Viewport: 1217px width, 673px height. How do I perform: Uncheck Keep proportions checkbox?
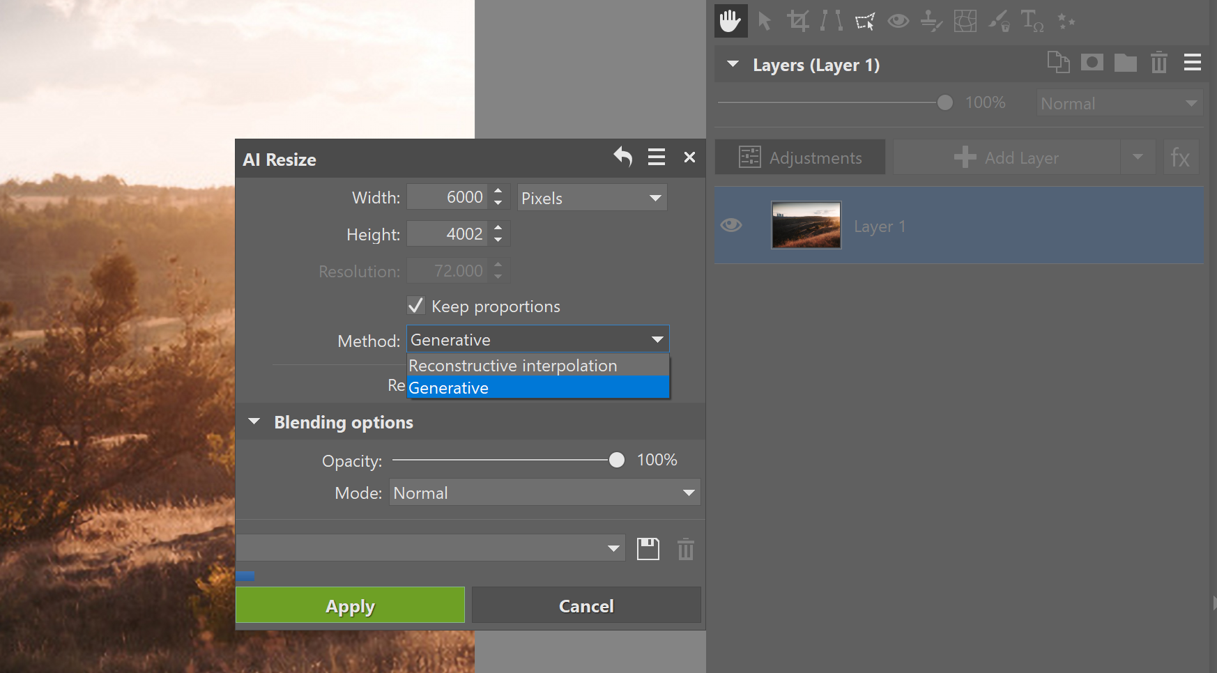click(416, 306)
